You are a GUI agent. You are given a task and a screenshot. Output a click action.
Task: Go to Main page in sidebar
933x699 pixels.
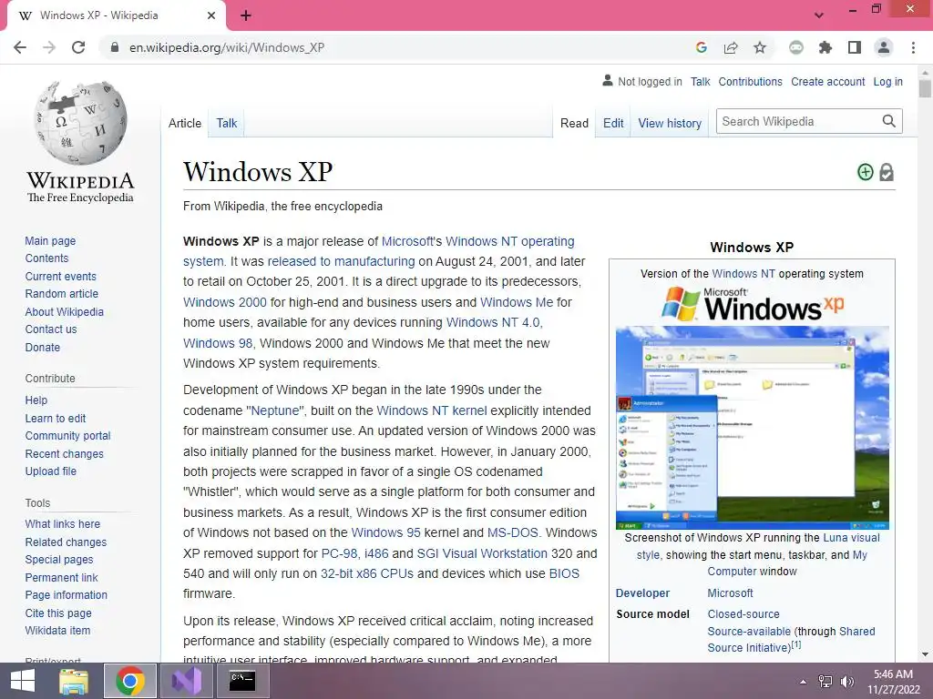pos(50,240)
